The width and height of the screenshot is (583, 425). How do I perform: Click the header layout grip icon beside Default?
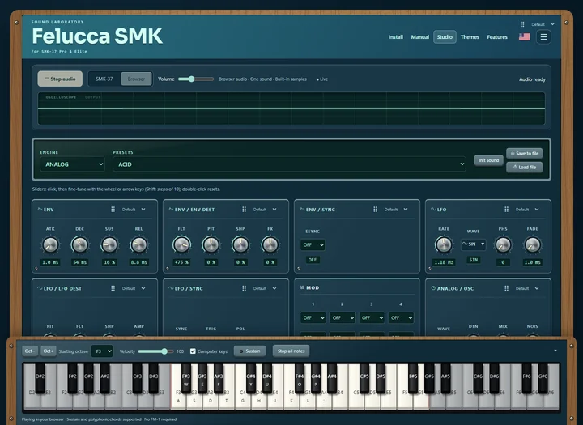pyautogui.click(x=522, y=24)
